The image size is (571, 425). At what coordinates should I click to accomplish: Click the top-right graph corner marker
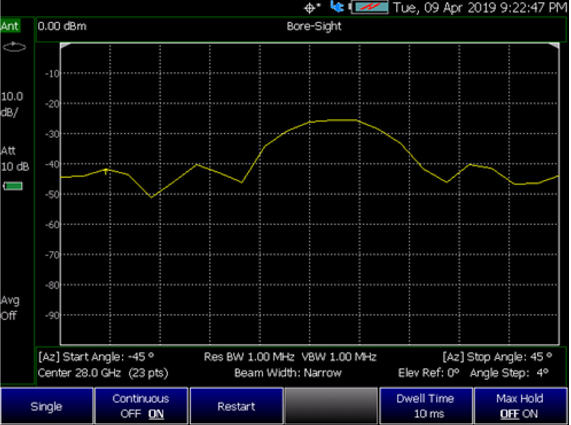[554, 45]
